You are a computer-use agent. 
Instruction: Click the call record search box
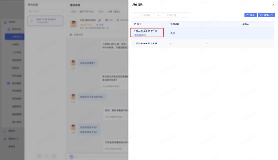(45, 11)
